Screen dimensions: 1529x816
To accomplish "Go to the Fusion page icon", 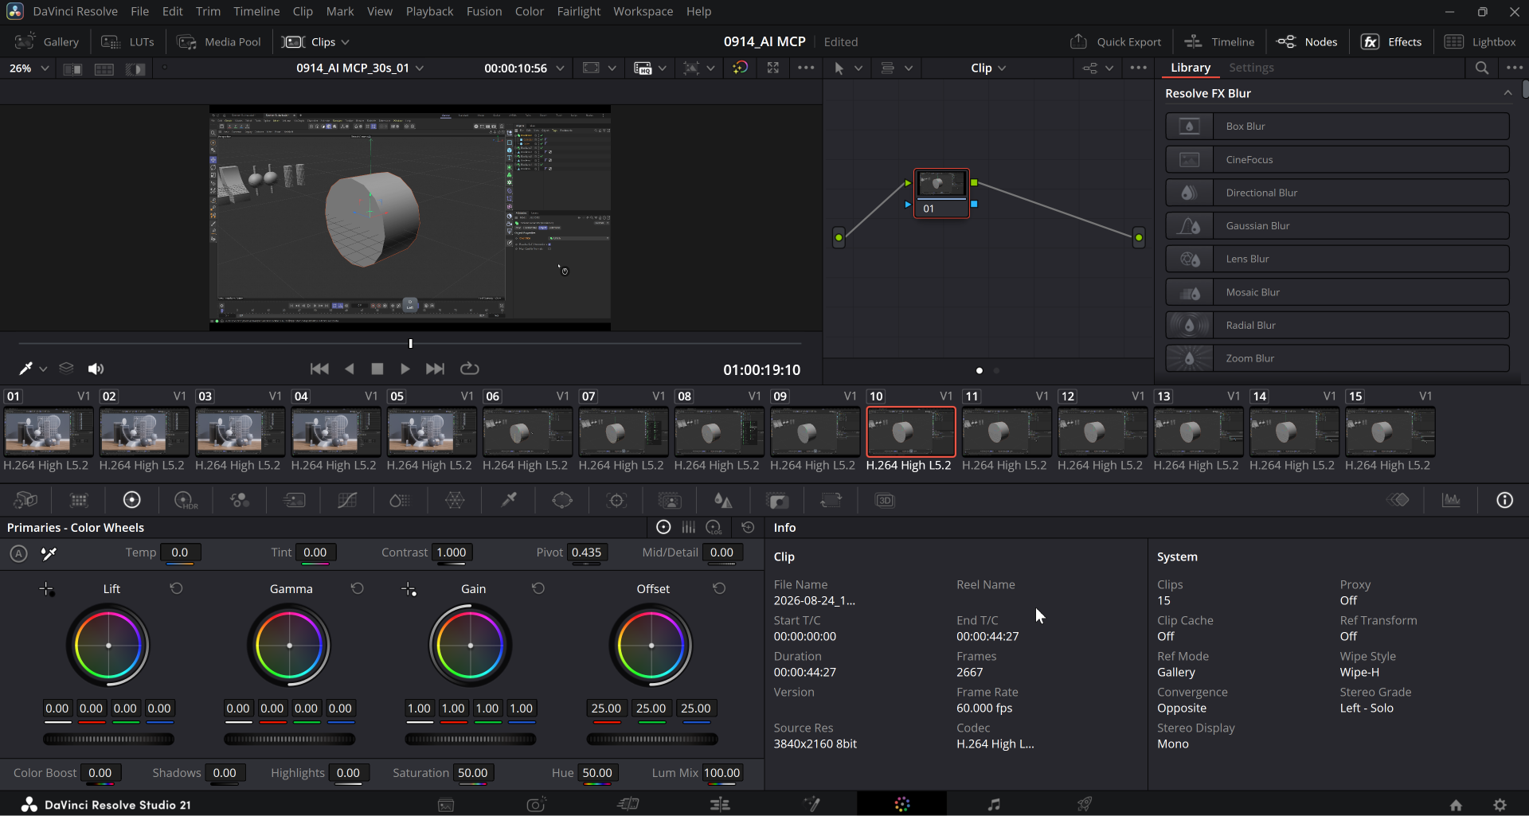I will pos(811,804).
